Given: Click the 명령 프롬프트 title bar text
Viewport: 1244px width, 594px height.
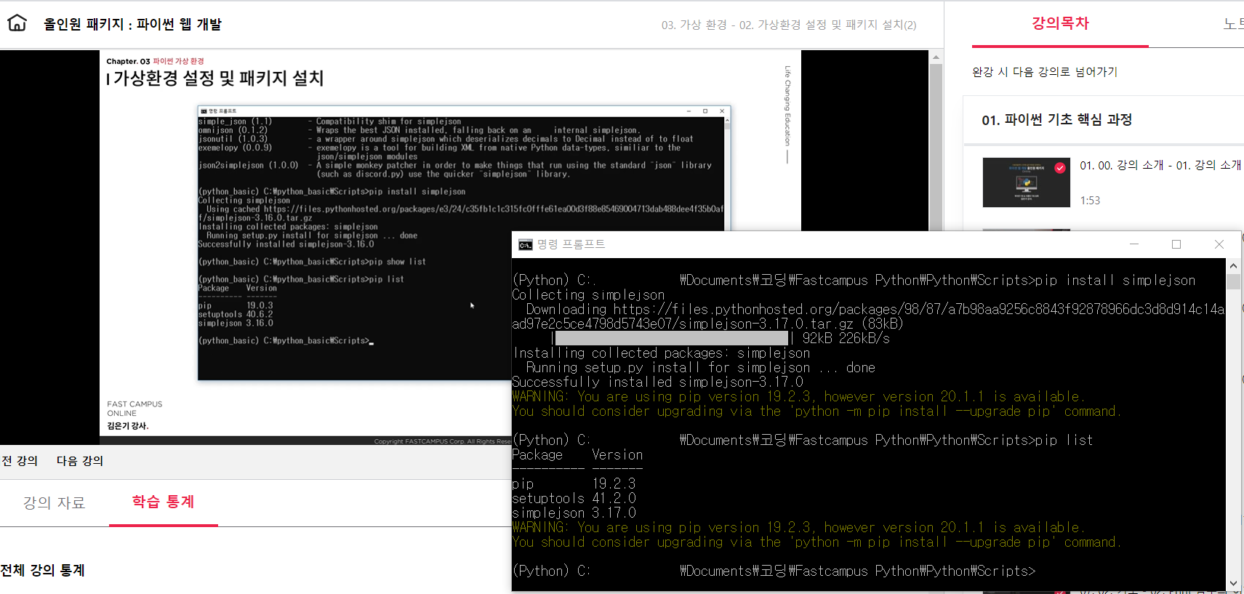Looking at the screenshot, I should (x=571, y=244).
